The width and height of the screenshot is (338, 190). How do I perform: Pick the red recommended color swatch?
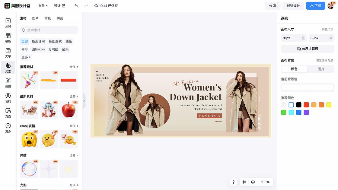point(306,105)
